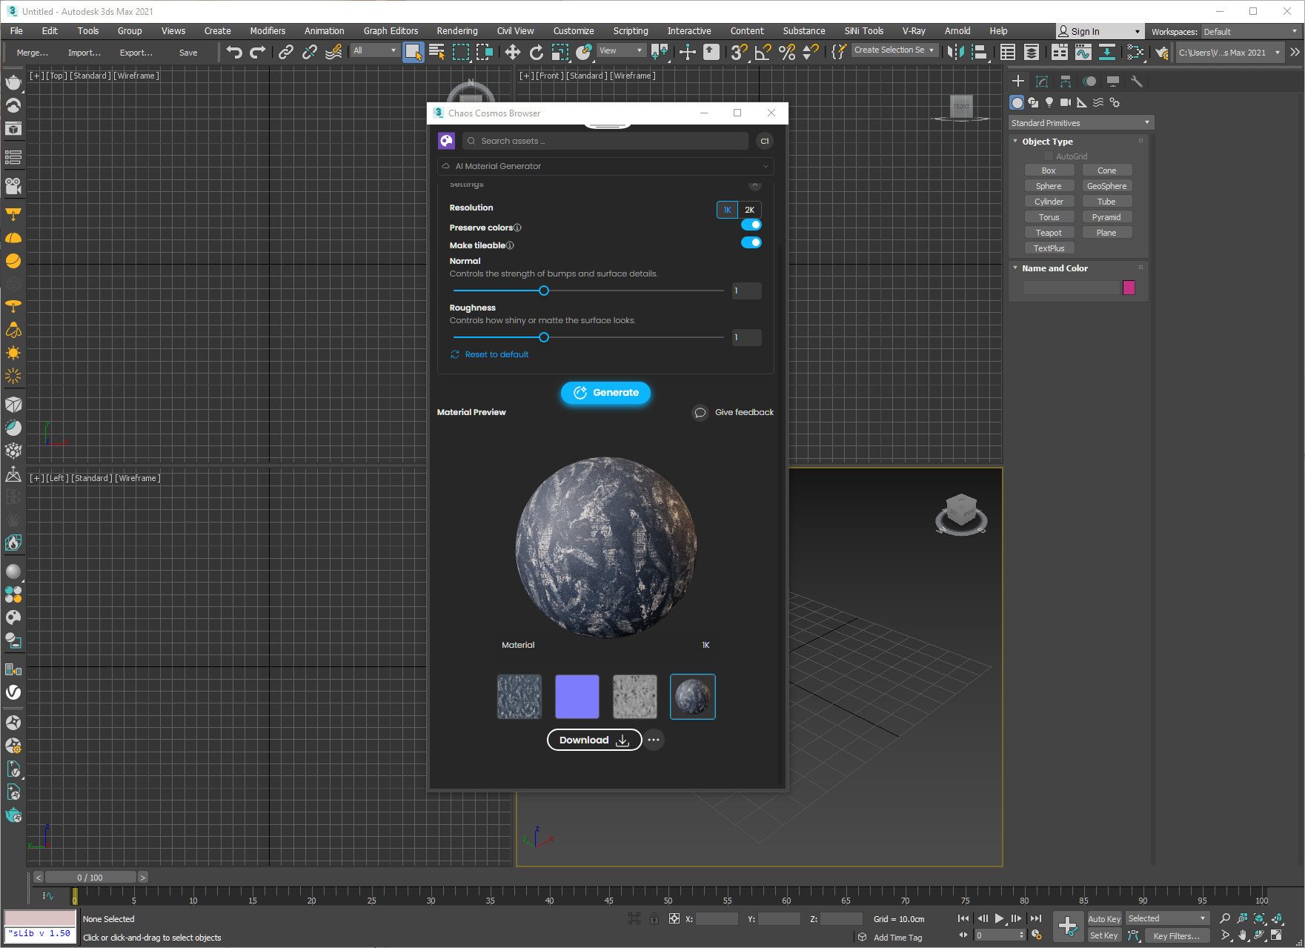Viewport: 1305px width, 948px height.
Task: Click the GeoSphere object type button
Action: [x=1106, y=186]
